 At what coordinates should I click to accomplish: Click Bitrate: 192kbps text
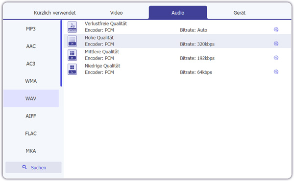(197, 58)
